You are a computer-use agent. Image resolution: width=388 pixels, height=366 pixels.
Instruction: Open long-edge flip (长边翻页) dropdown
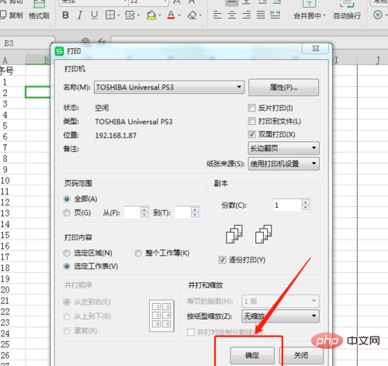283,148
